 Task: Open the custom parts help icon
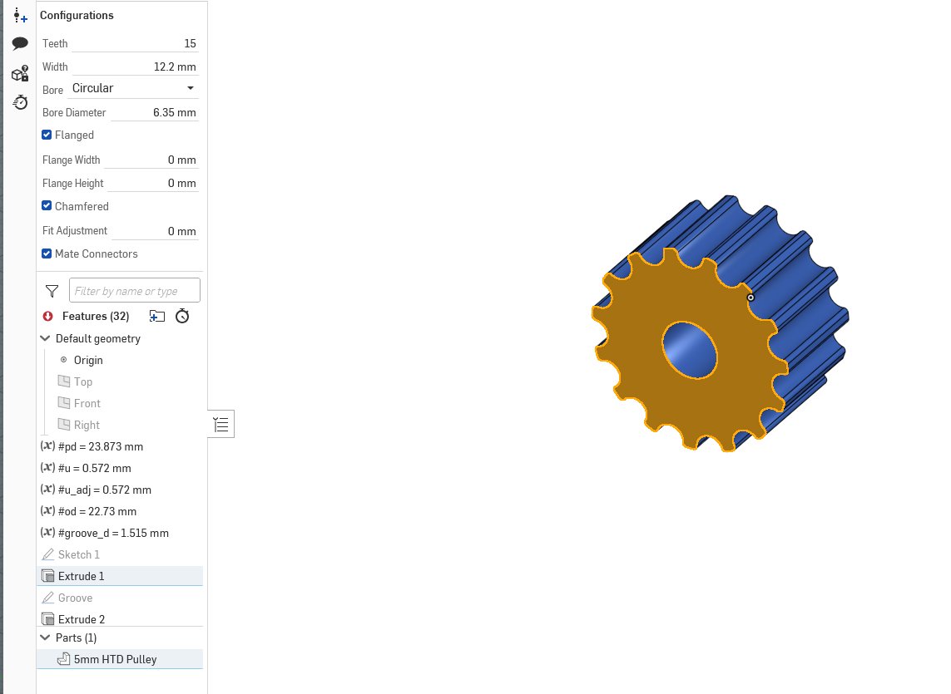[20, 73]
